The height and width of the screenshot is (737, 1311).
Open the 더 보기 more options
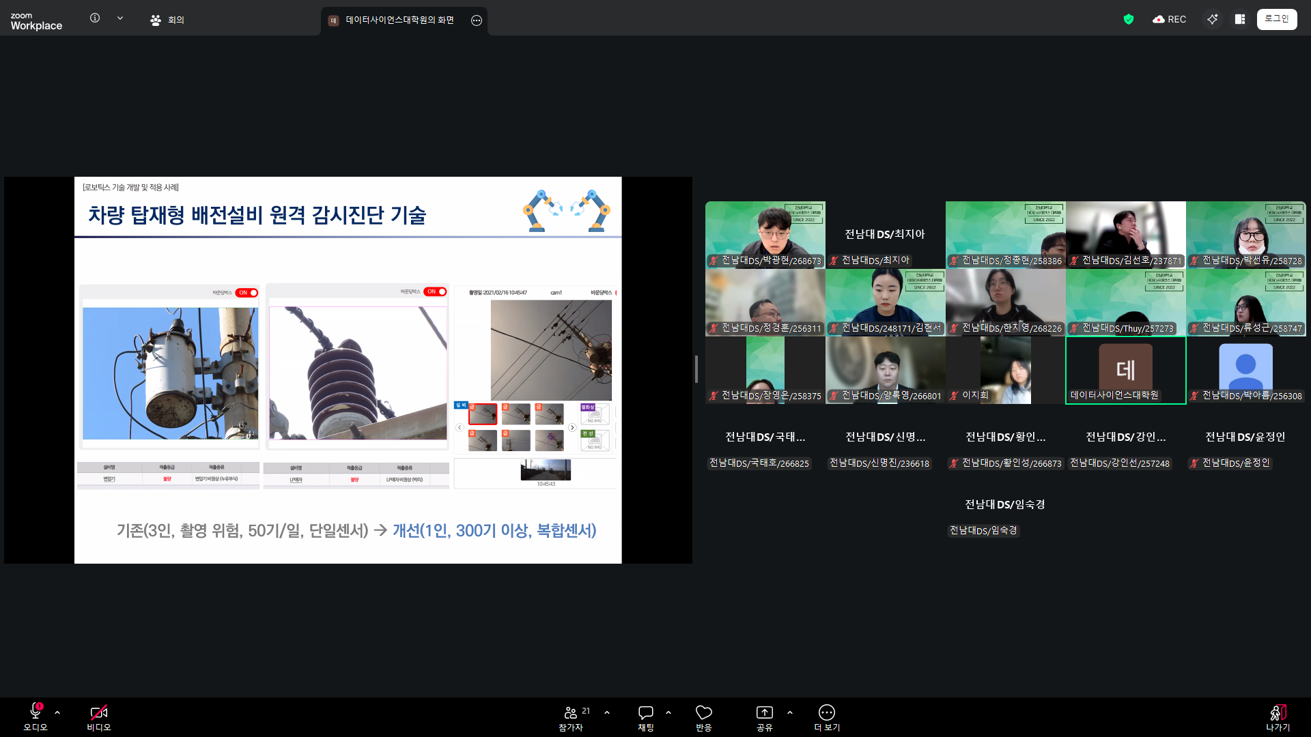tap(826, 712)
